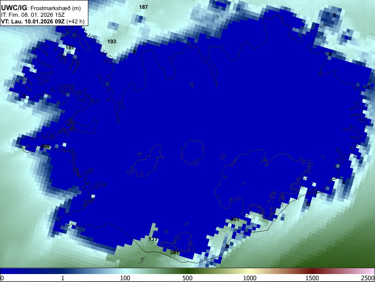
Task: Click the color scale label 1000
Action: (250, 278)
